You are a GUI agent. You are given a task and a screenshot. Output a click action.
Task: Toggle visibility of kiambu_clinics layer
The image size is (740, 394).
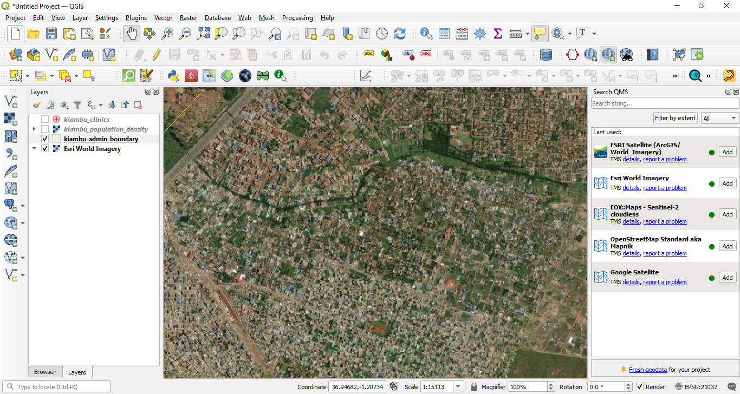pyautogui.click(x=45, y=119)
